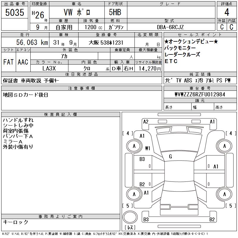Select the A2 mark on the front bumper
This screenshot has height=238, width=238.
146,122
